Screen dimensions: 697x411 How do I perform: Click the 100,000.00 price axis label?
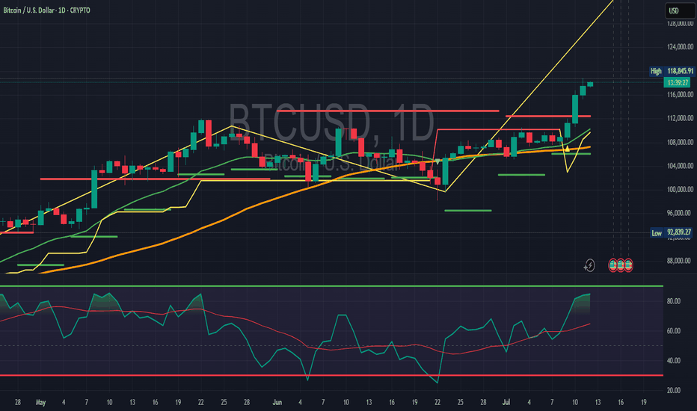(x=680, y=189)
